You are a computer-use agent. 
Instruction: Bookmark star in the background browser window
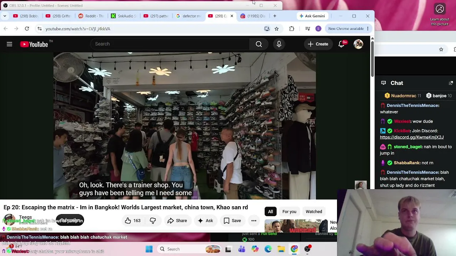pos(441,50)
